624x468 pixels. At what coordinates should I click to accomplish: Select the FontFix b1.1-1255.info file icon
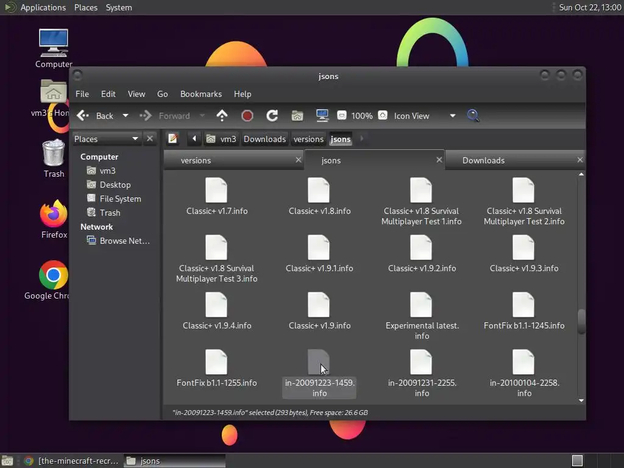pos(216,362)
